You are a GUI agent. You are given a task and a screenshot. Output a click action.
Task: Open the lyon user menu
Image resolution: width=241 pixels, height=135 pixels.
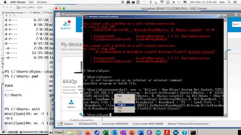pos(222,2)
